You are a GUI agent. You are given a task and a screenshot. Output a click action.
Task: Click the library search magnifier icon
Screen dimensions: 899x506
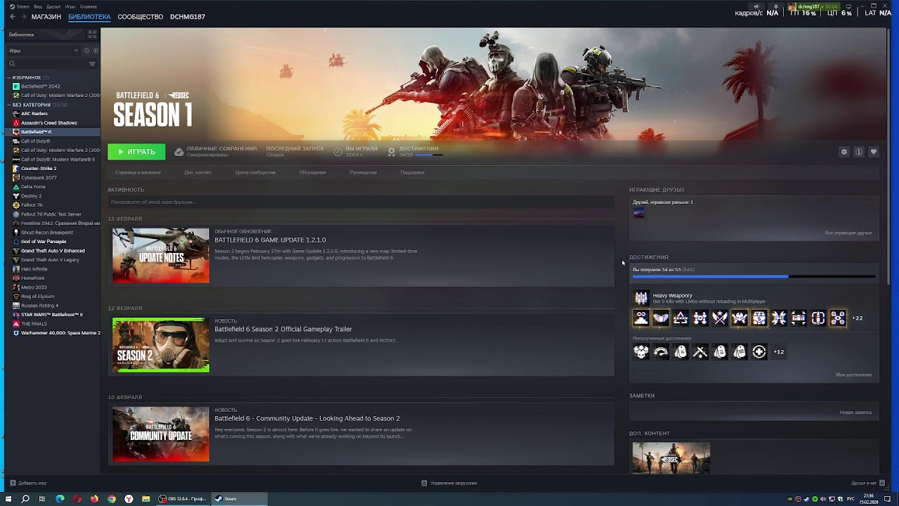click(12, 64)
